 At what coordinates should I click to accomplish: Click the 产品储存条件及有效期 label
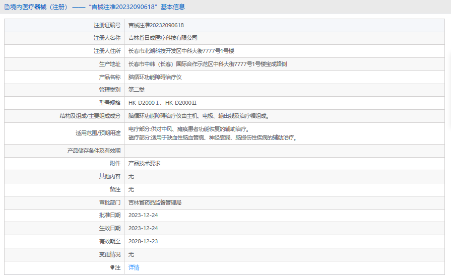(94, 151)
